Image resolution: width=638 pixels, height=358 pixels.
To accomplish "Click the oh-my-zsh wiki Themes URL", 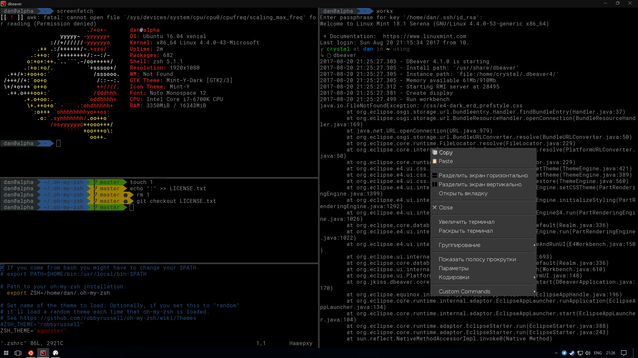I will (x=108, y=318).
